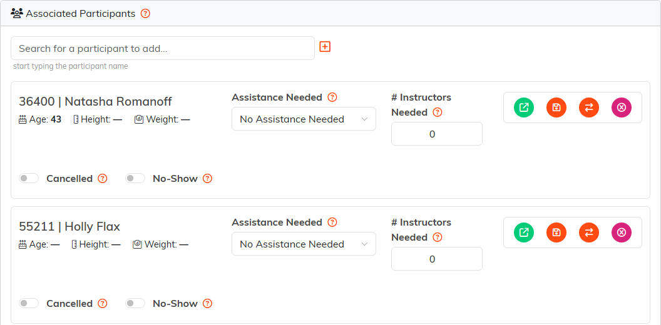The height and width of the screenshot is (325, 661).
Task: Click Assistance Needed help icon in Natasha's card
Action: click(332, 97)
